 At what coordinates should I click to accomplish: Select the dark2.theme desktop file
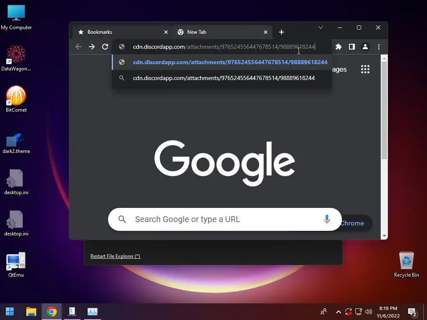click(x=16, y=143)
